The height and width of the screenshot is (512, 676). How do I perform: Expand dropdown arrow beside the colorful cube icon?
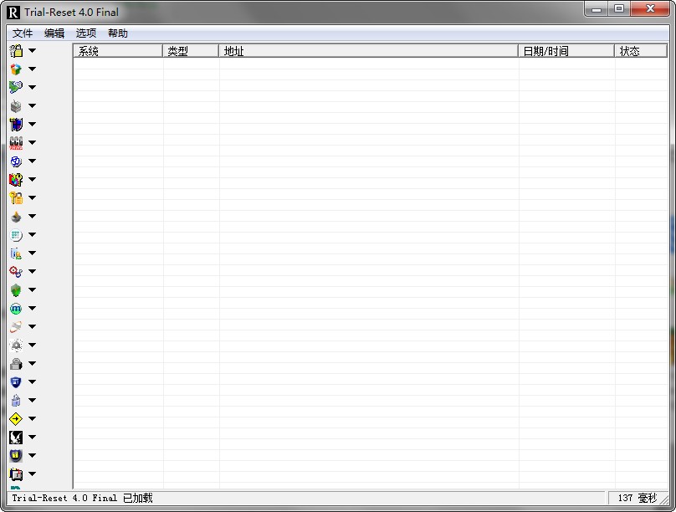[x=33, y=69]
